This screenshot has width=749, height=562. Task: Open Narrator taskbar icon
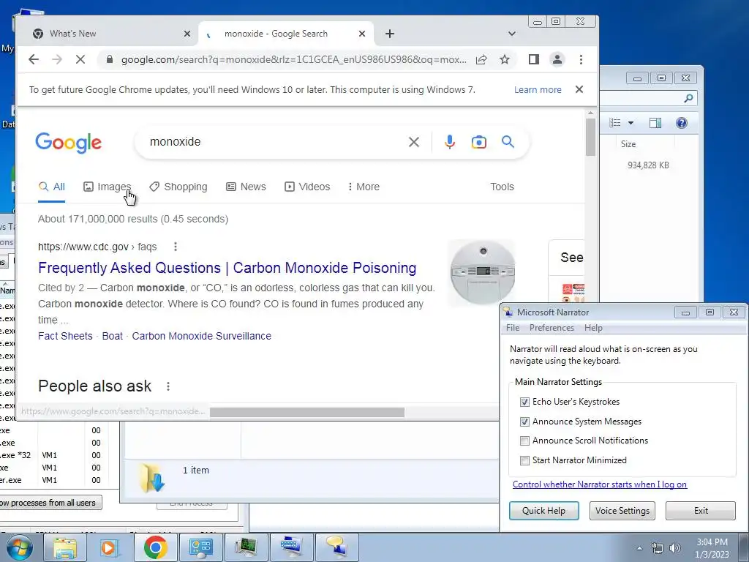tap(336, 547)
